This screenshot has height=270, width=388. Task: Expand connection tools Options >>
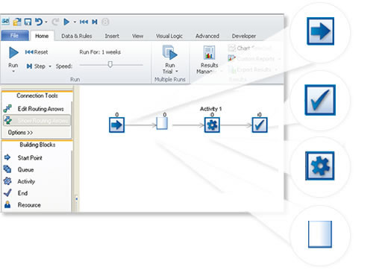coord(20,132)
